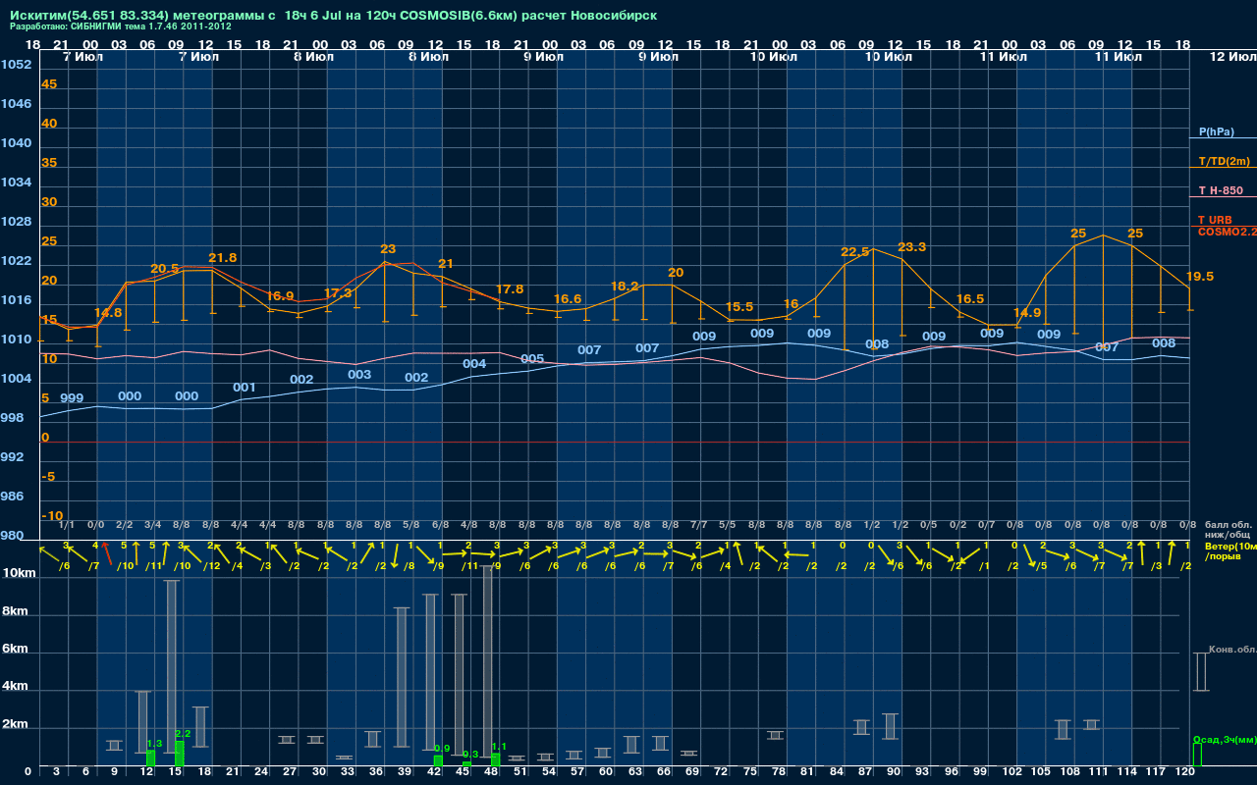Click the 2.2 precipitation amount label
1257x785 pixels.
click(x=183, y=734)
